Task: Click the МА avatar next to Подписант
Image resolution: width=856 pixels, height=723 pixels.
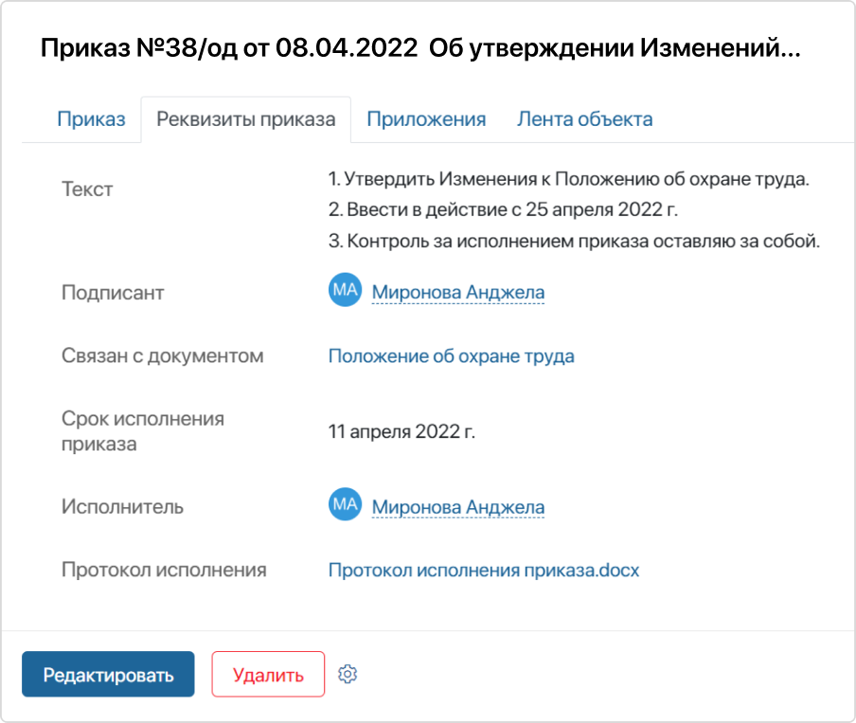Action: click(345, 292)
